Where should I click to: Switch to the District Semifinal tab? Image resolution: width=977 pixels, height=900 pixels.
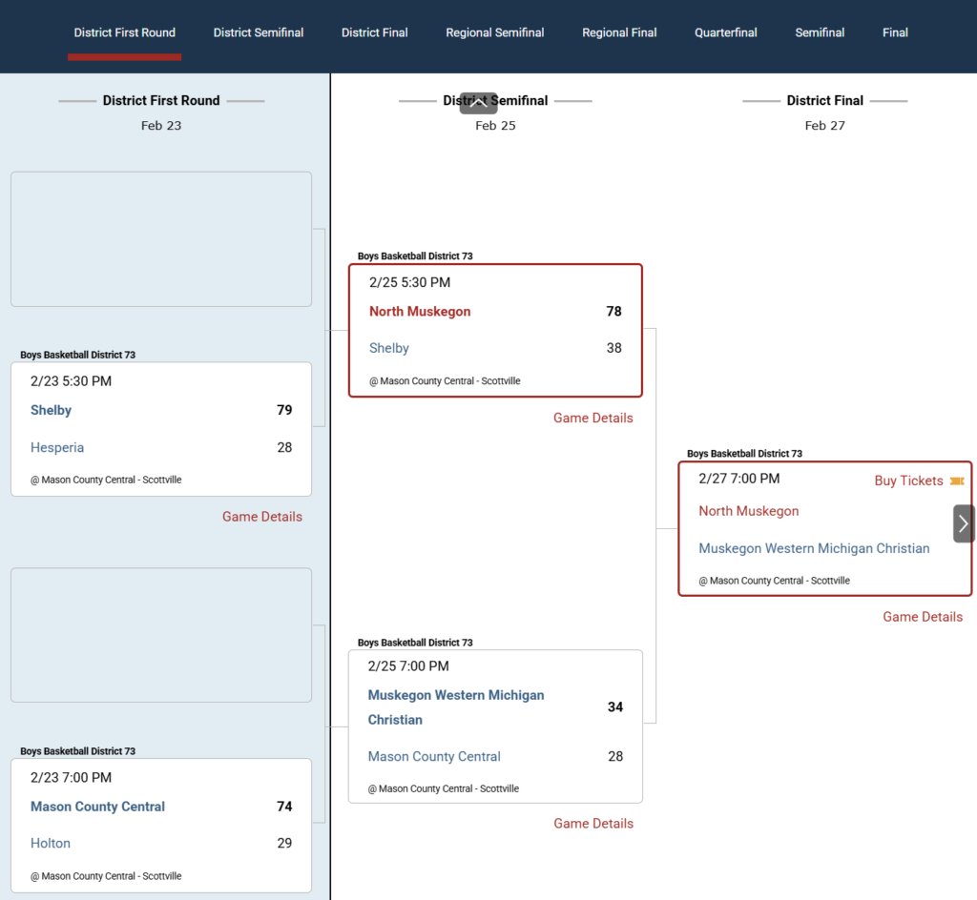coord(259,32)
